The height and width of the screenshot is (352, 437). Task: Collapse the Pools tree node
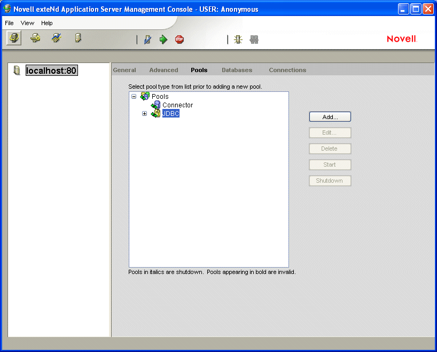(134, 97)
